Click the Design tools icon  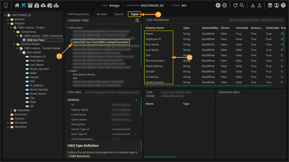24,5
